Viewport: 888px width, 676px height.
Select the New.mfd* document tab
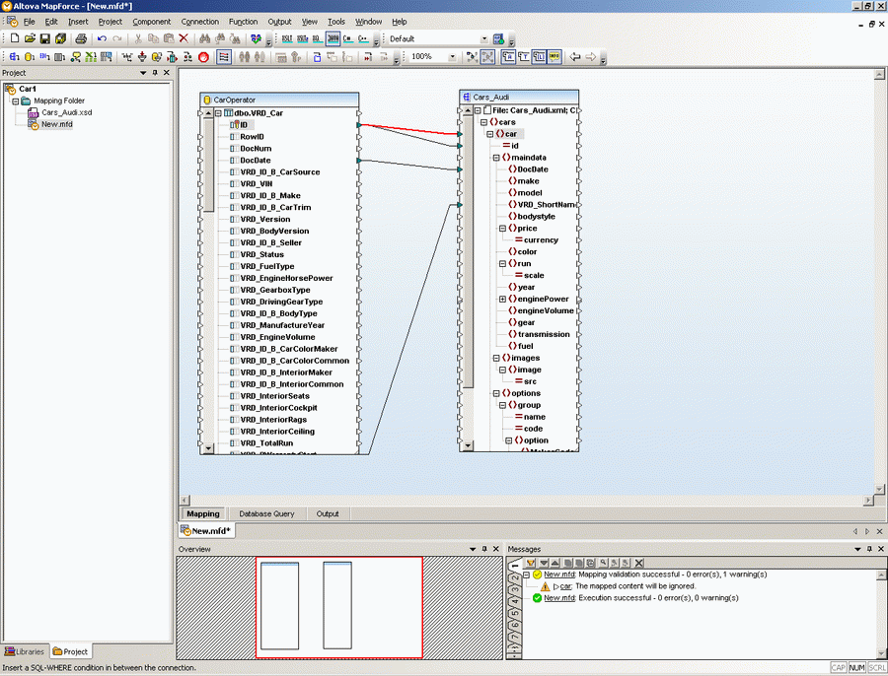coord(206,530)
